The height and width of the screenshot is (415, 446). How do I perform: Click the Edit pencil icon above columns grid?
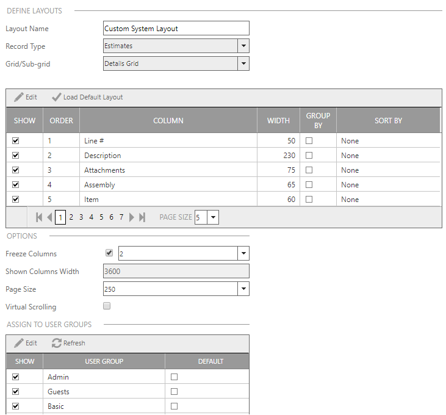[19, 97]
